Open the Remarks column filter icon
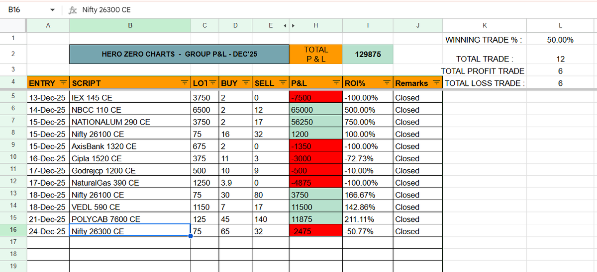Viewport: 597px width, 272px height. click(437, 83)
